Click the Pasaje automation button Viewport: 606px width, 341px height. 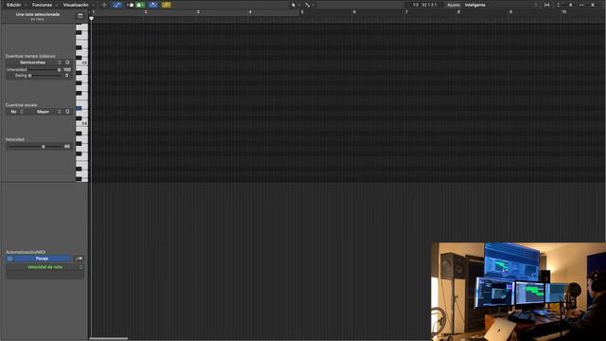coord(42,259)
